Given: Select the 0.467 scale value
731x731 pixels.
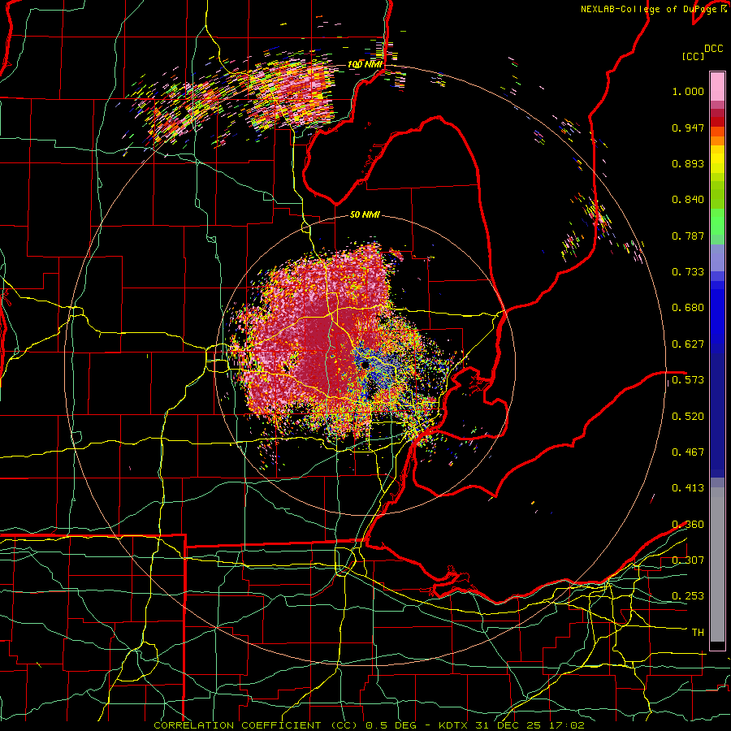Looking at the screenshot, I should 688,452.
